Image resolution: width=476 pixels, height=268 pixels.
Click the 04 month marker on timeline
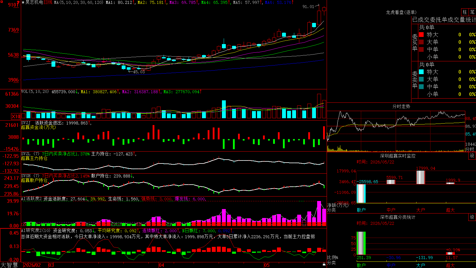162,265
